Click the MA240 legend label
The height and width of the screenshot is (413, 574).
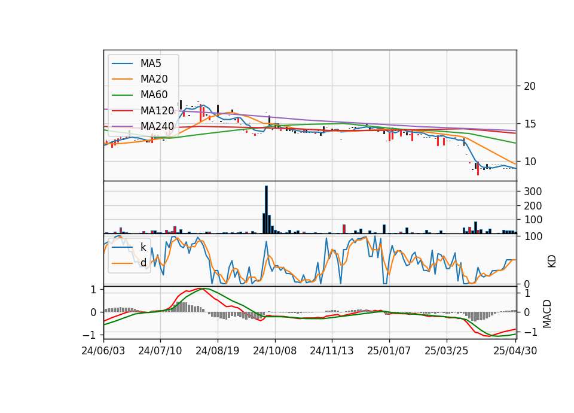click(157, 126)
